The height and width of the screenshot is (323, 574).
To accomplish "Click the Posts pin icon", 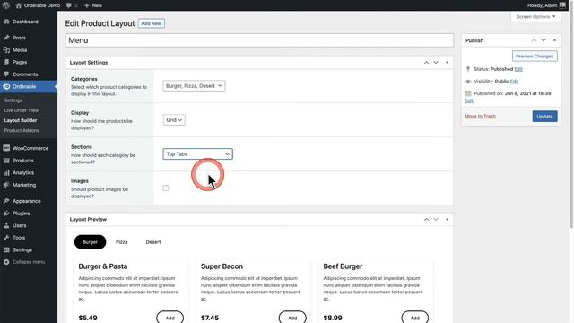I will pos(6,38).
